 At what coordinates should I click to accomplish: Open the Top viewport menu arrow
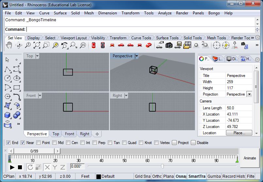(x=37, y=56)
